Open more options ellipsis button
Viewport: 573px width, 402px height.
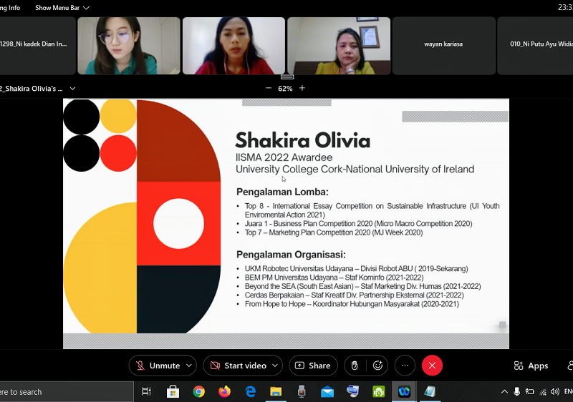click(405, 366)
